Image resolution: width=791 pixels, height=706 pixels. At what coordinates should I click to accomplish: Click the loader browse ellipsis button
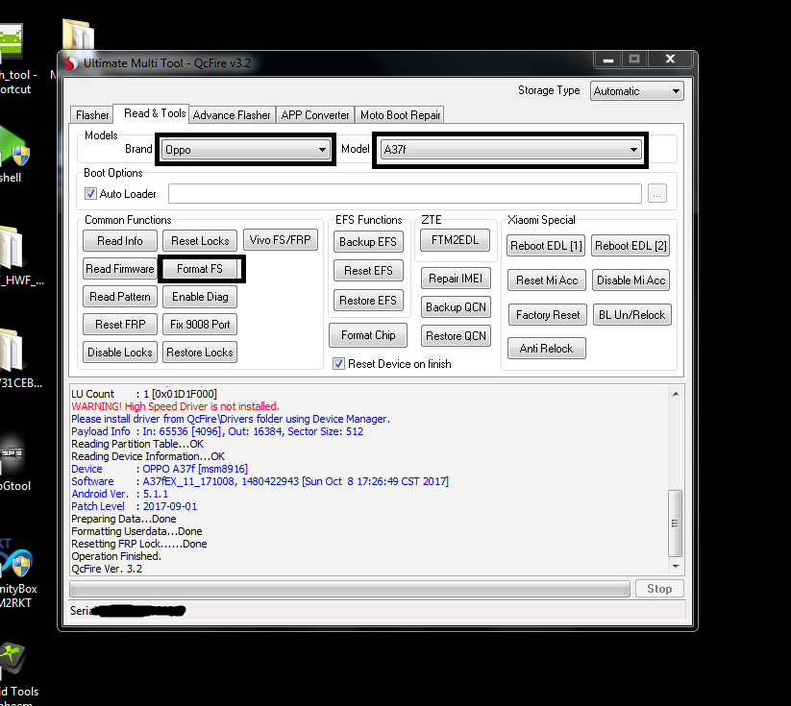coord(657,194)
